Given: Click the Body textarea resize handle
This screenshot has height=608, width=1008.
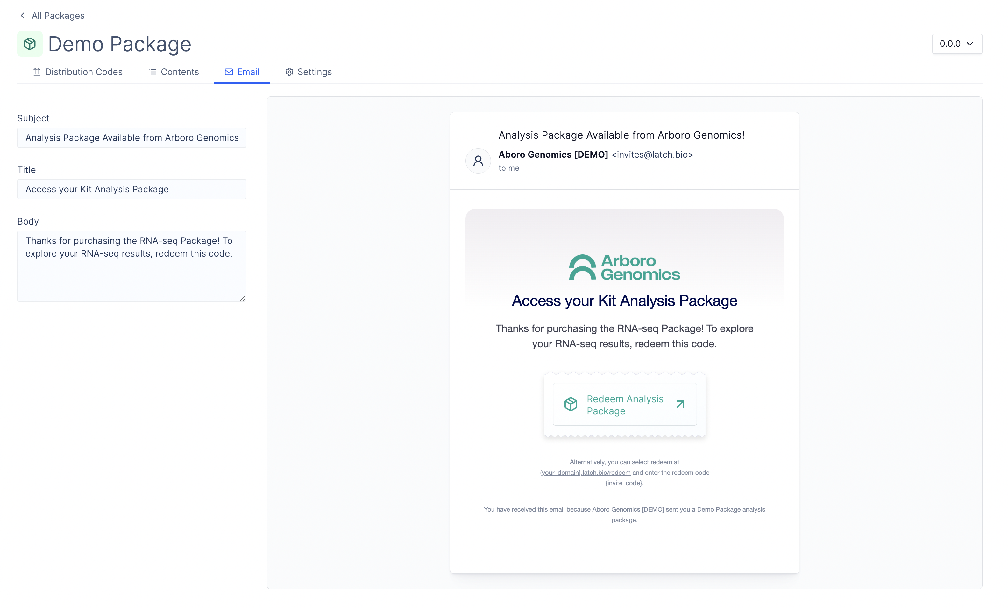Looking at the screenshot, I should point(243,298).
